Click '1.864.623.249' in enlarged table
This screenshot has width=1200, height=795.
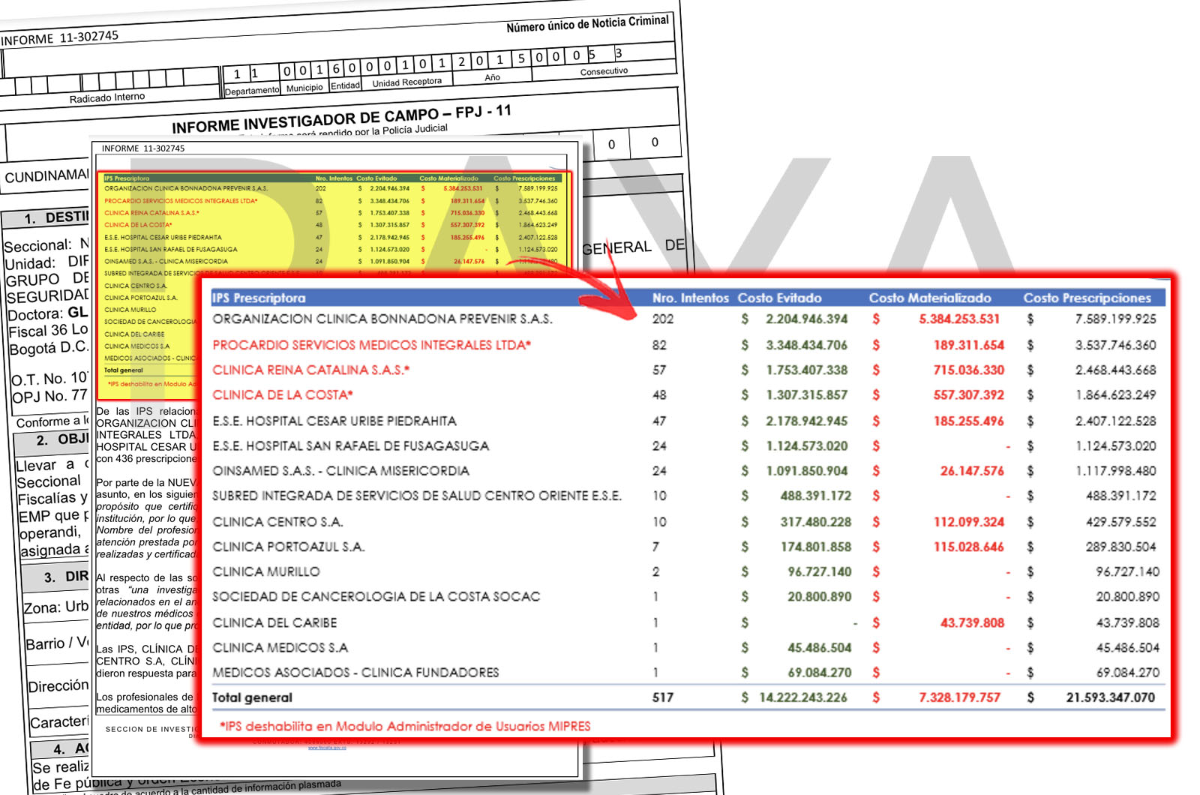[1116, 394]
